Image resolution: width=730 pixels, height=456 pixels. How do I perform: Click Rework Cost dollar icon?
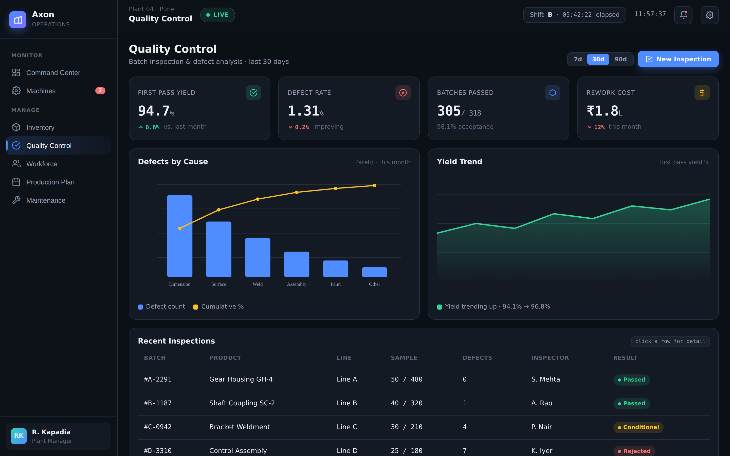click(702, 92)
